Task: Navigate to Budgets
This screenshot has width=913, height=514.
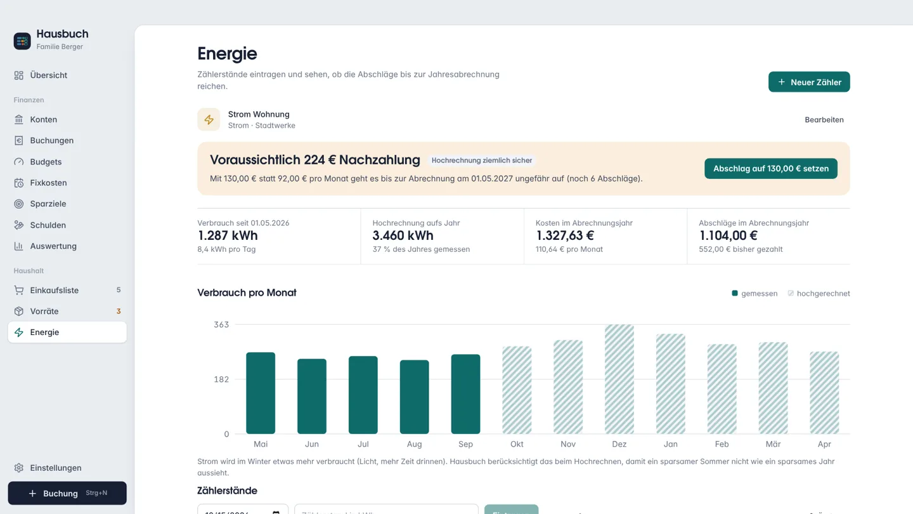Action: click(67, 162)
